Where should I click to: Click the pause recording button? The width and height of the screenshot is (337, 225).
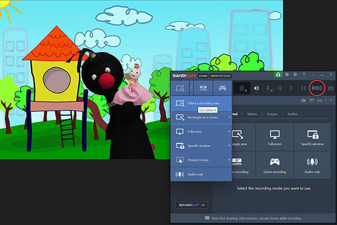click(303, 88)
